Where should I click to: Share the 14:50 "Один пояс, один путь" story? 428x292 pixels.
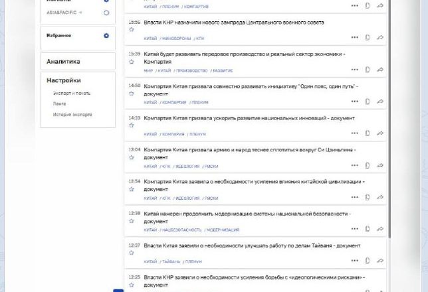(380, 102)
